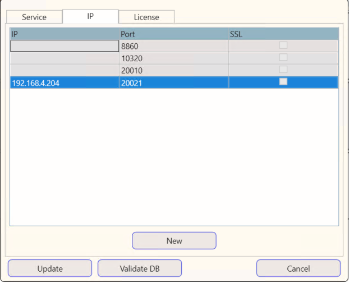Switch to the Service tab
Screen dimensions: 349x283
click(x=34, y=17)
